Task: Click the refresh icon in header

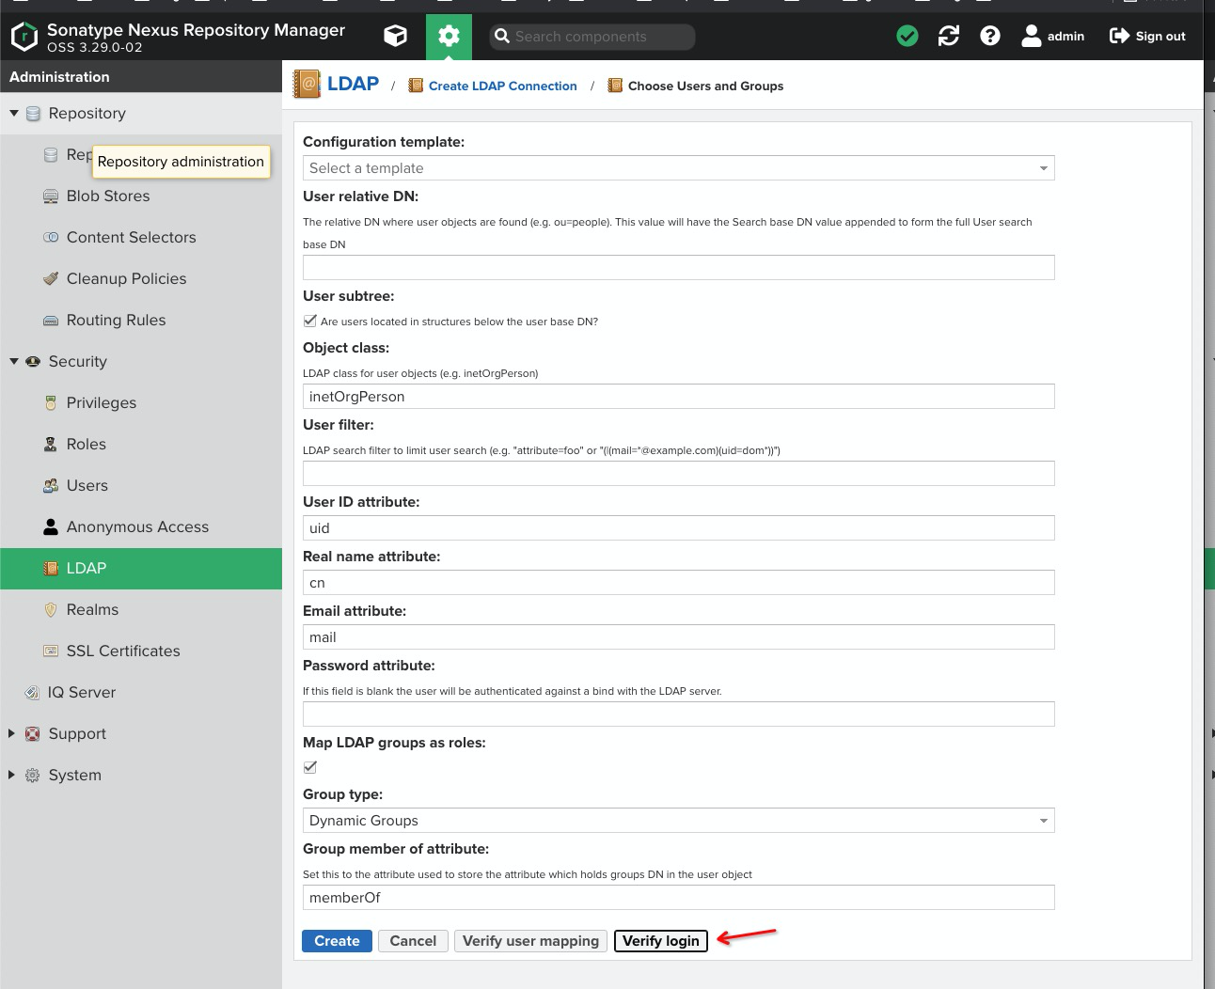Action: [x=949, y=36]
